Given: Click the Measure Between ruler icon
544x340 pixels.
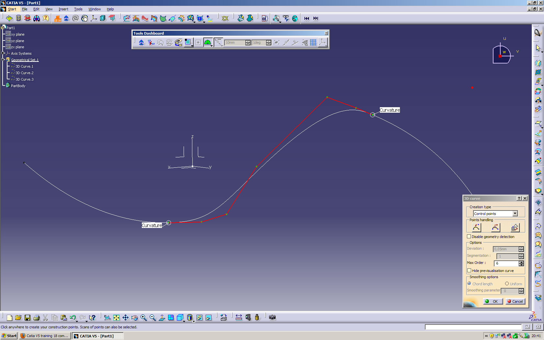Looking at the screenshot, I should coord(239,318).
